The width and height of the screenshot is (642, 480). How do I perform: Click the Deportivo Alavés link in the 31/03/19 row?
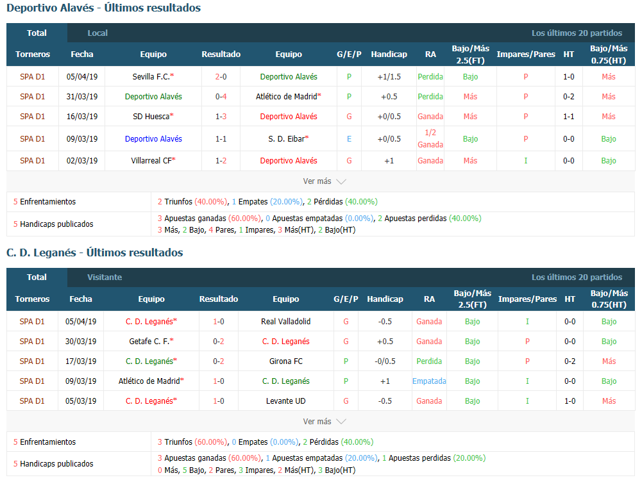[x=153, y=97]
